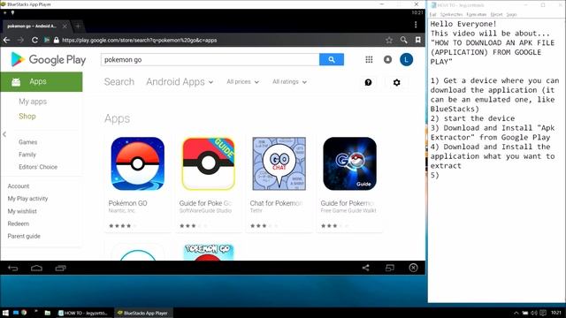Open Account in sidebar
This screenshot has width=566, height=318.
pyautogui.click(x=19, y=186)
